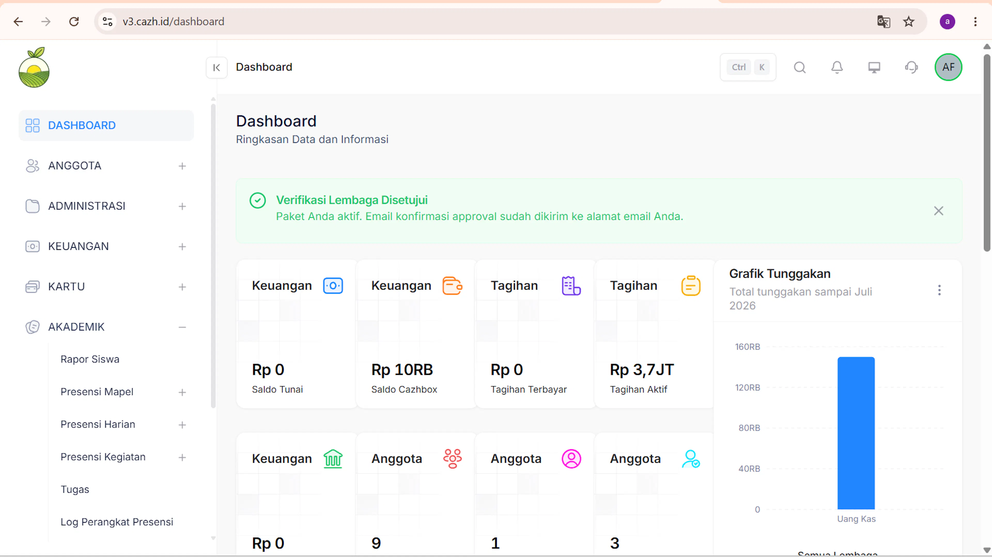Image resolution: width=992 pixels, height=557 pixels.
Task: Open KEUANGAN menu label
Action: pos(78,246)
